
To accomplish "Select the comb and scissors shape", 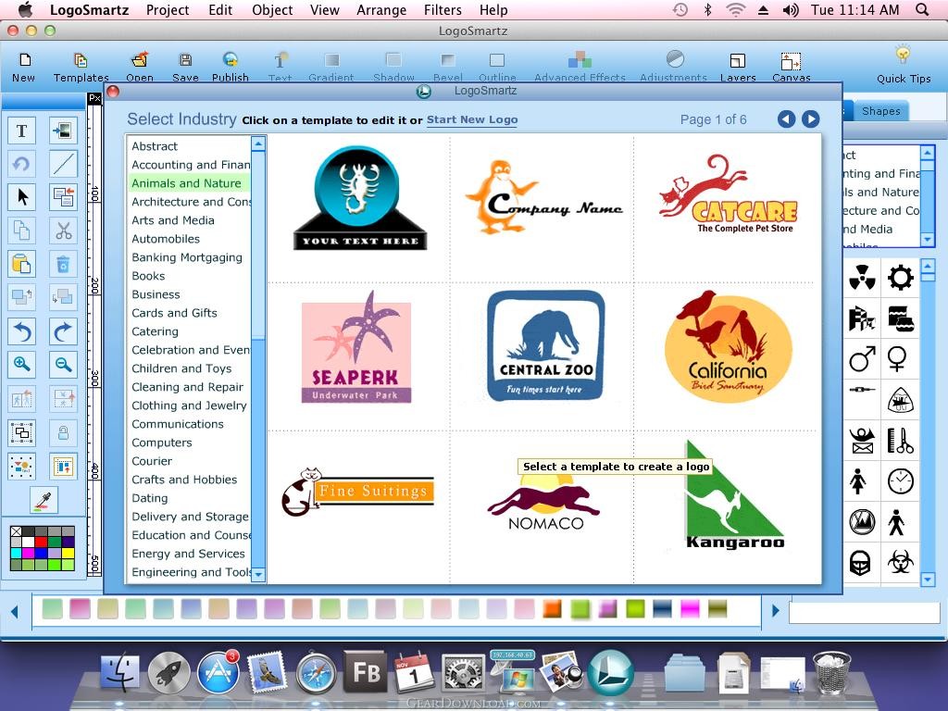I will (x=900, y=440).
